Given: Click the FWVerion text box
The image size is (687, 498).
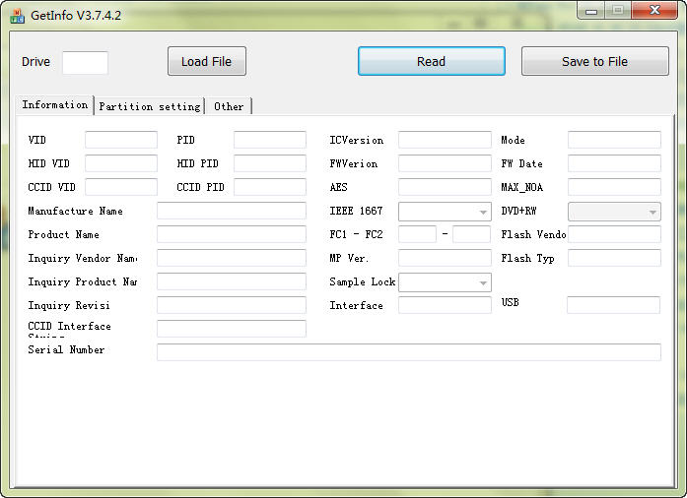Looking at the screenshot, I should [x=444, y=163].
